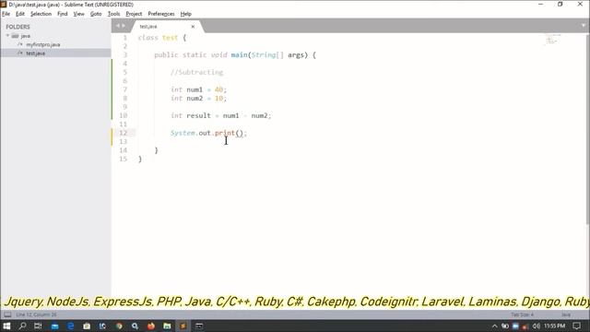
Task: Restore down the Sublime Text window
Action: [x=560, y=4]
